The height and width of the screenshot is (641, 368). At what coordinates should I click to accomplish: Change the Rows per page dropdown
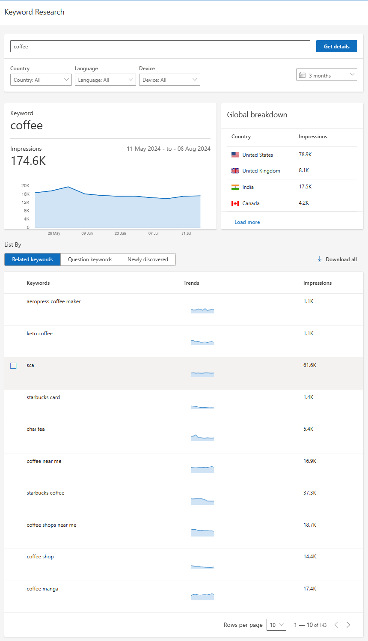coord(276,625)
